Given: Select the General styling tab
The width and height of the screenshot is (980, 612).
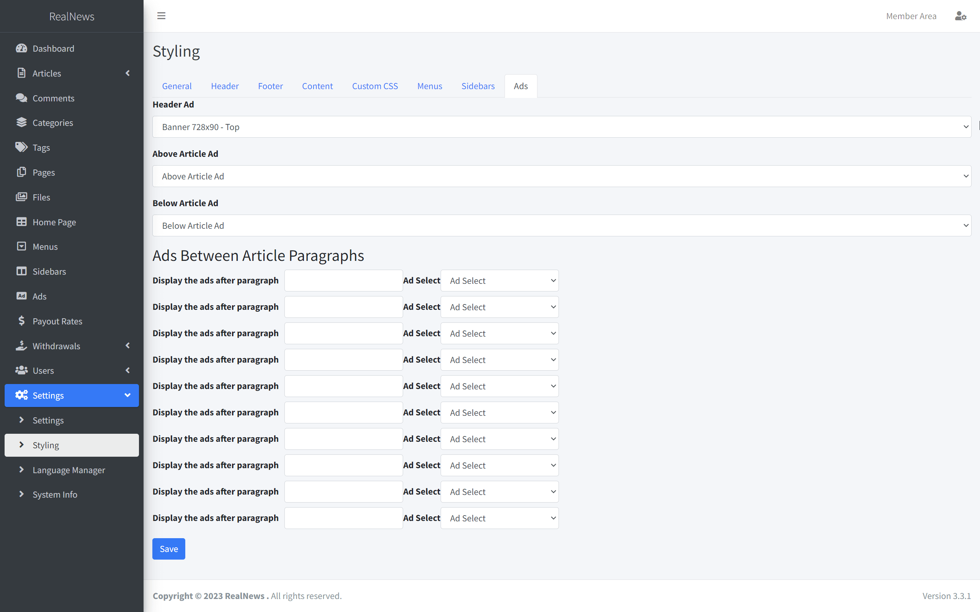Looking at the screenshot, I should 177,86.
